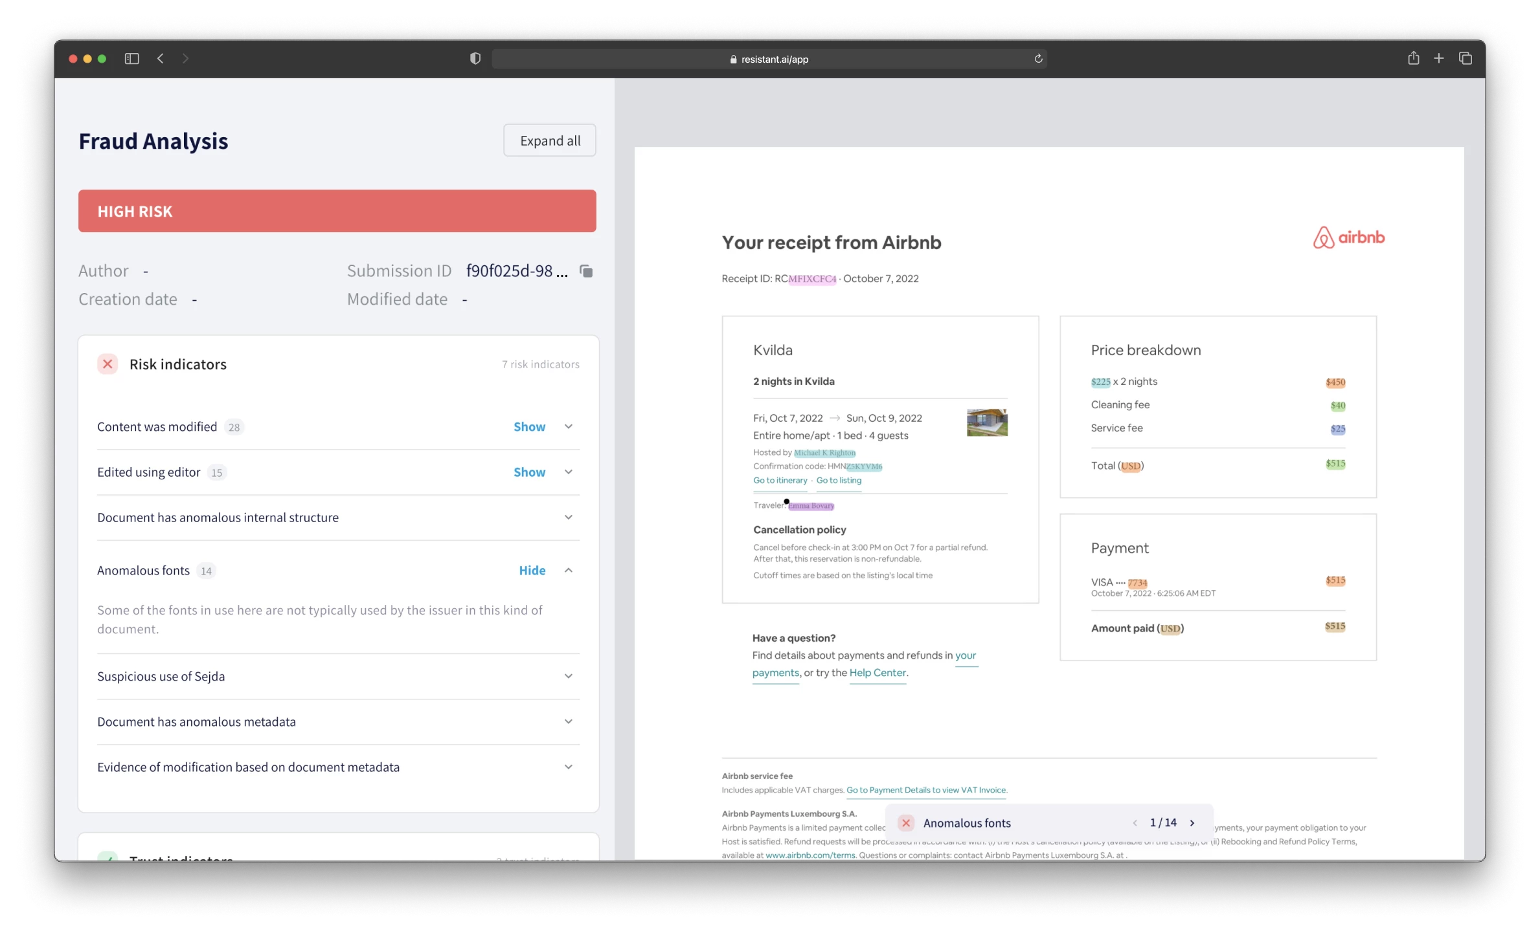Click the highlighted $40 cleaning fee
Screen dimensions: 1540x931
coord(1338,406)
